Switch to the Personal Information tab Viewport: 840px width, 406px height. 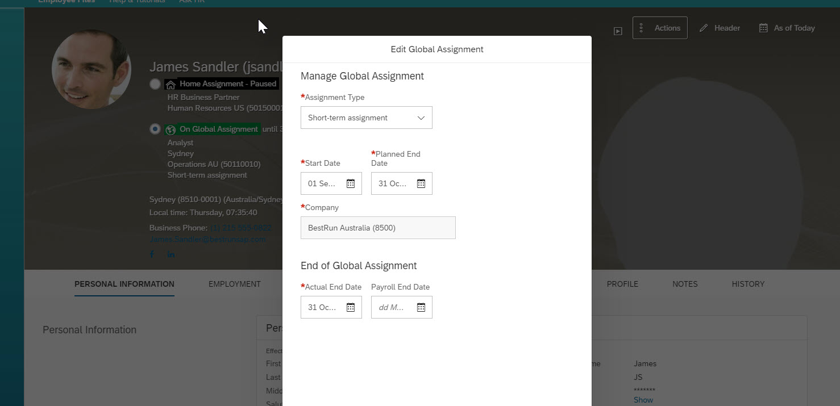coord(124,284)
